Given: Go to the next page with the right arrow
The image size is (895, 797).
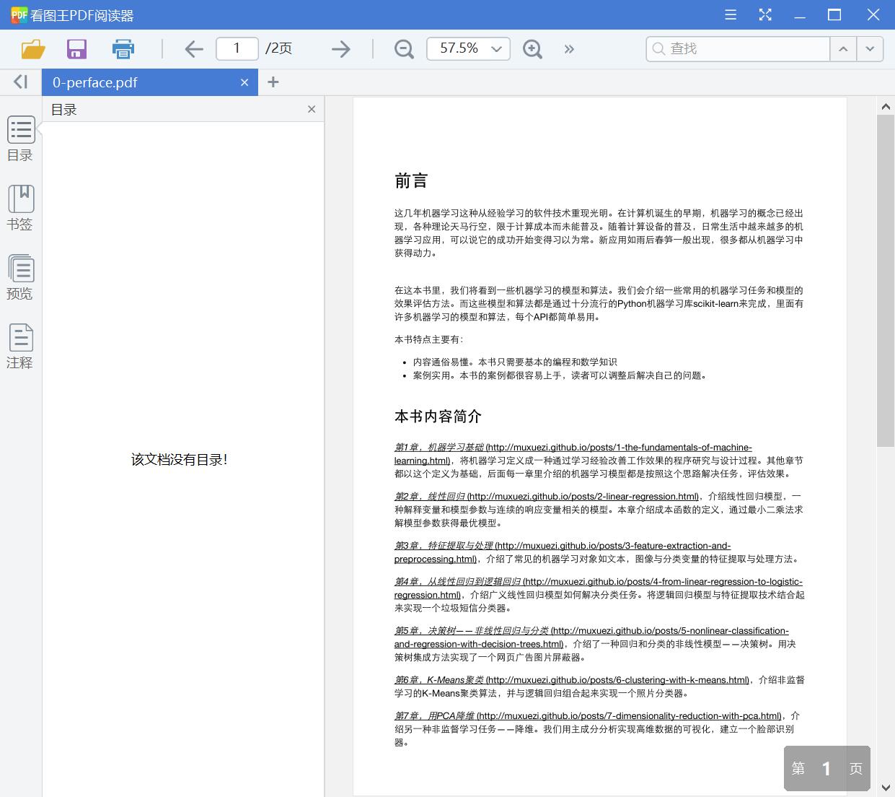Looking at the screenshot, I should pos(340,48).
